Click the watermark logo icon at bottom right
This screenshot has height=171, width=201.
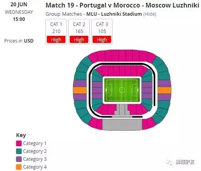pos(170,162)
